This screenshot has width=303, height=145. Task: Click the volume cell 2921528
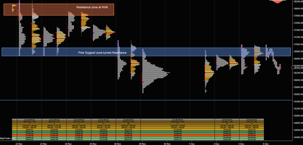click(227, 129)
